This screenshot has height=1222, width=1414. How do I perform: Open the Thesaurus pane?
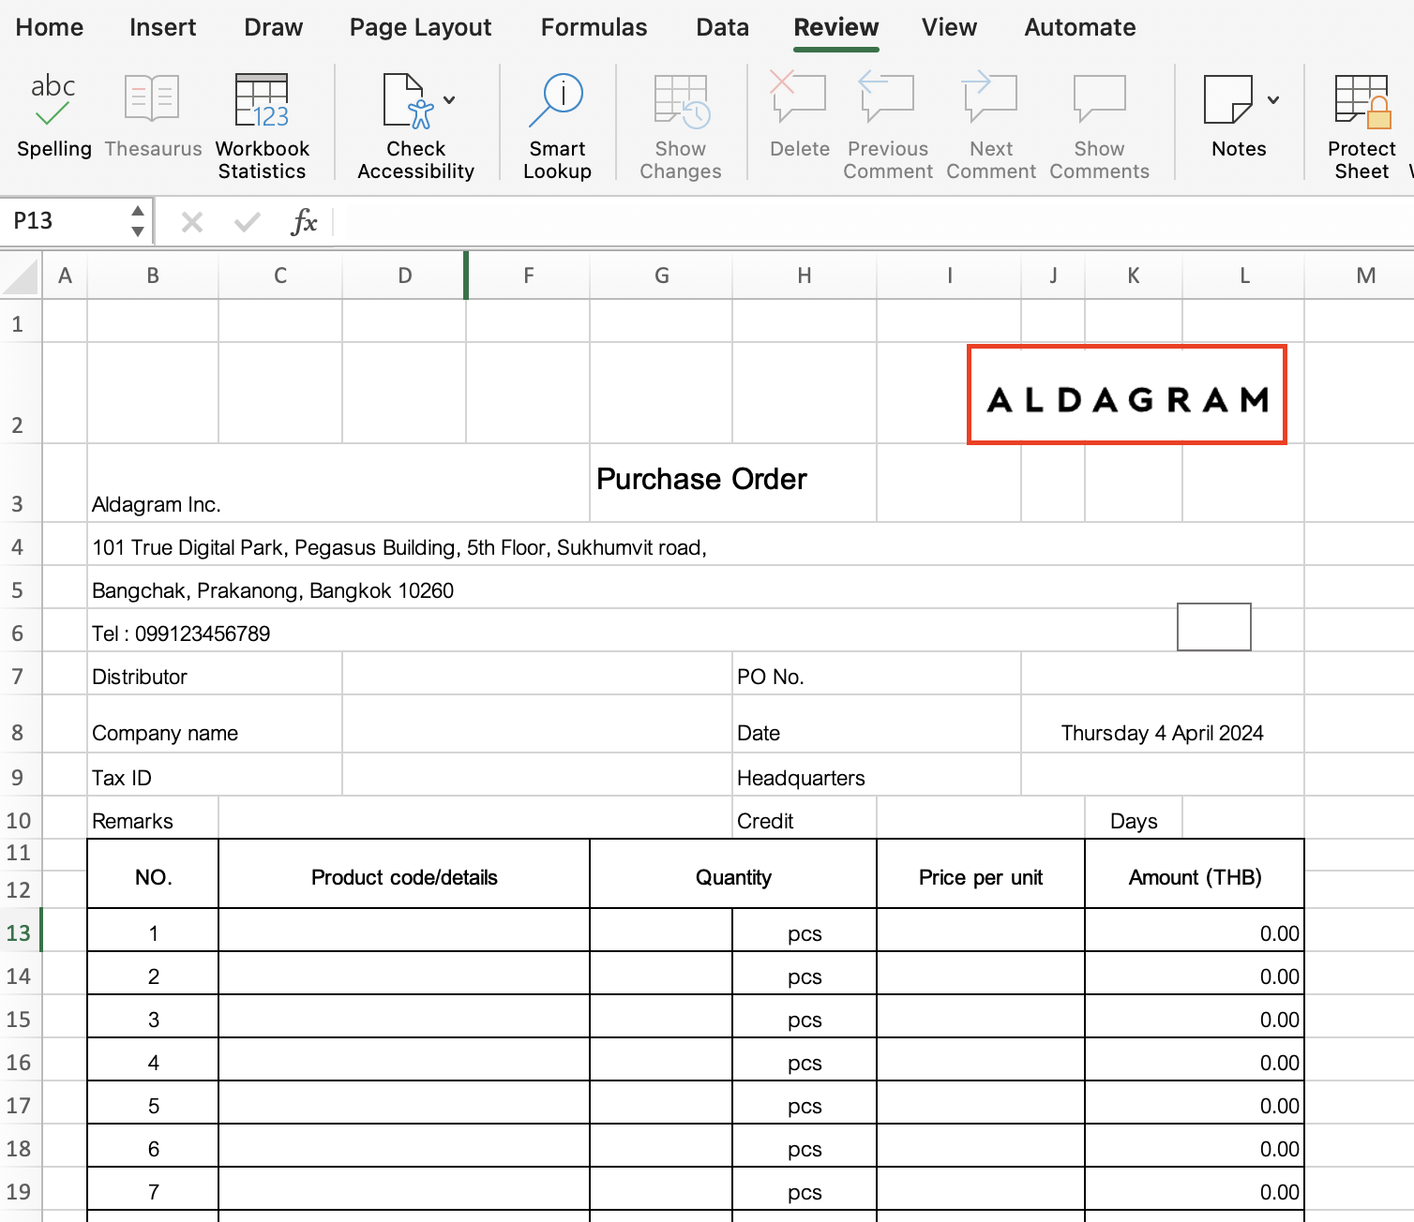click(x=152, y=112)
